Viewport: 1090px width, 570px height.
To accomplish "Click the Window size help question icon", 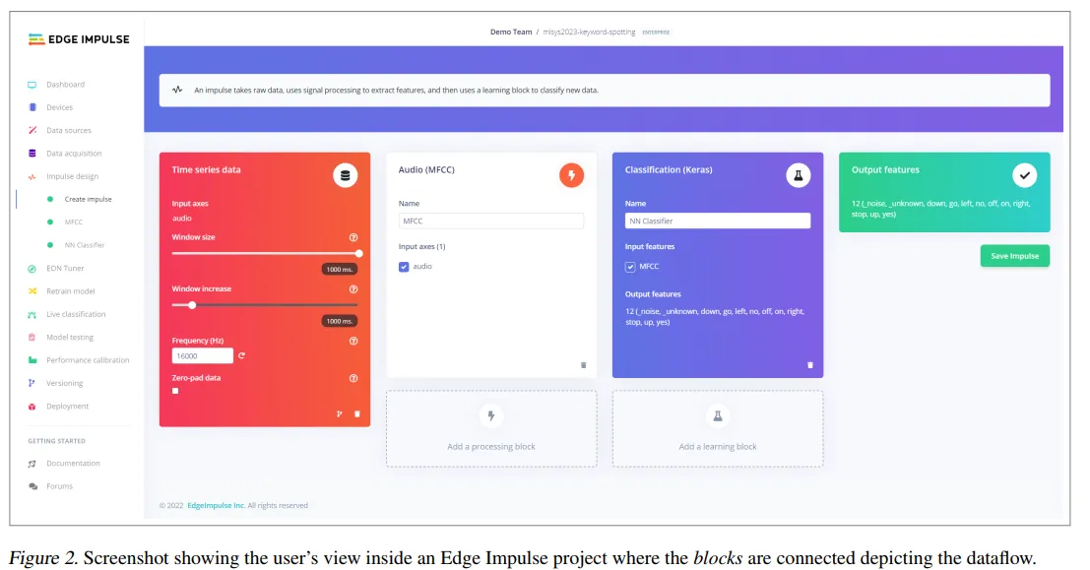I will coord(353,237).
